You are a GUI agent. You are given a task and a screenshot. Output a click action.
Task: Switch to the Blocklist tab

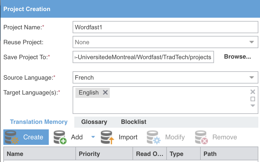pyautogui.click(x=134, y=122)
